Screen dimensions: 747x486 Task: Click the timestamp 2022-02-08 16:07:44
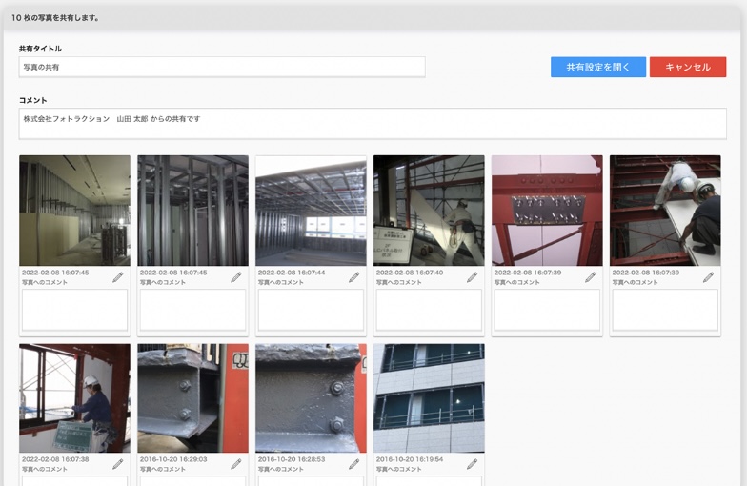(x=292, y=273)
